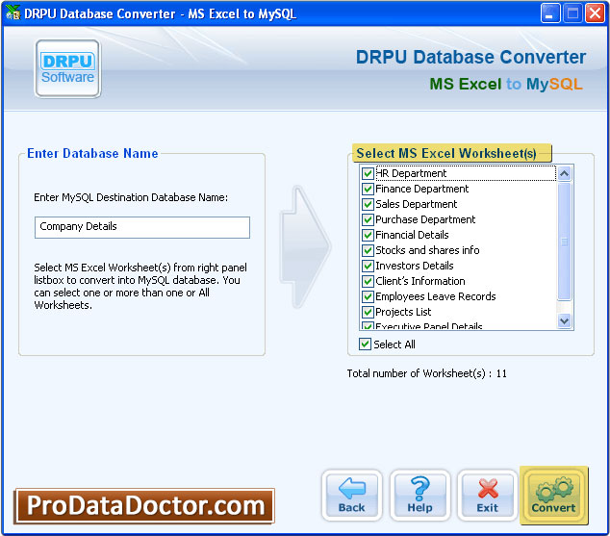Click the 'Total number of Worksheet(s) : 11' text
The image size is (610, 536).
point(427,373)
